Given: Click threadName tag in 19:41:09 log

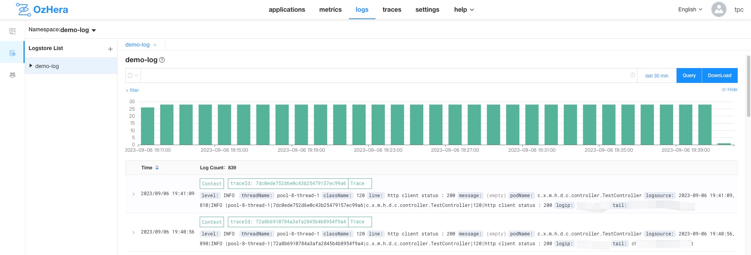Looking at the screenshot, I should (257, 196).
